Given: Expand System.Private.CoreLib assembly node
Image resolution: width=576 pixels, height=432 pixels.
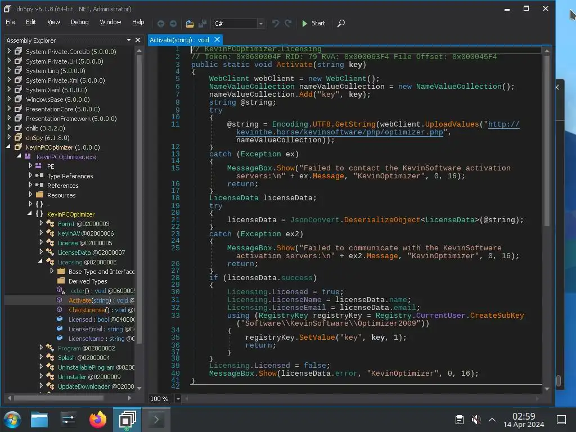Looking at the screenshot, I should (9, 51).
